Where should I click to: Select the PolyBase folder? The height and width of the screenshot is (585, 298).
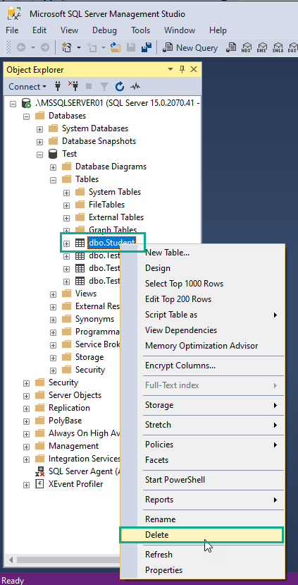pyautogui.click(x=65, y=421)
